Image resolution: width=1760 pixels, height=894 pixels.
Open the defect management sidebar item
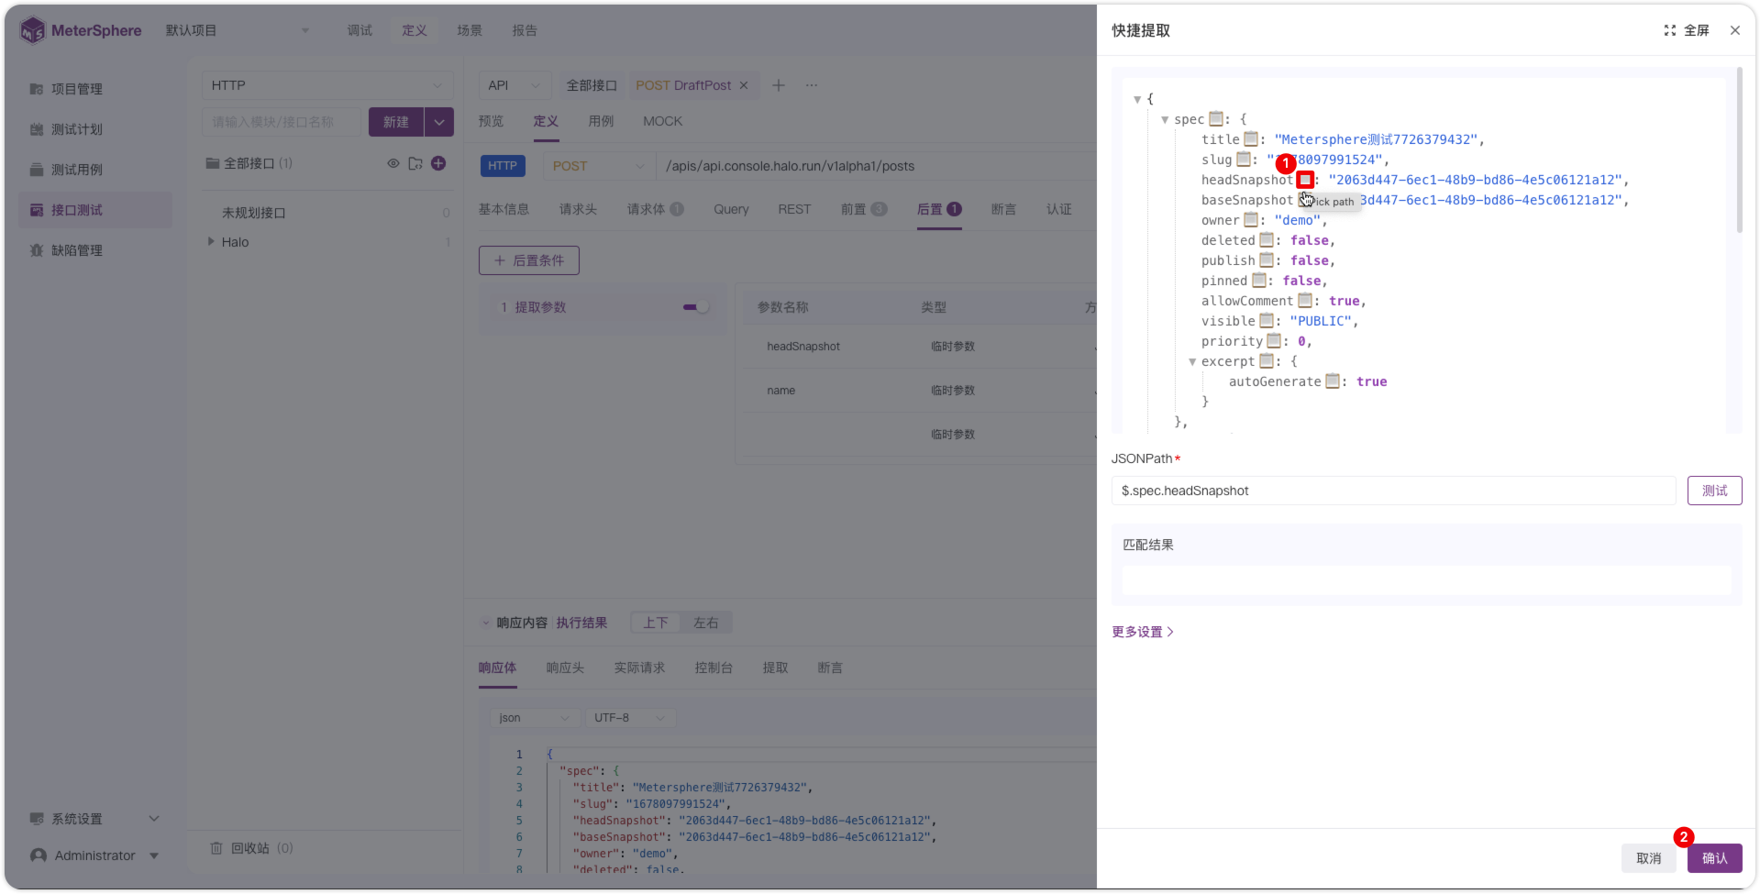click(x=95, y=250)
